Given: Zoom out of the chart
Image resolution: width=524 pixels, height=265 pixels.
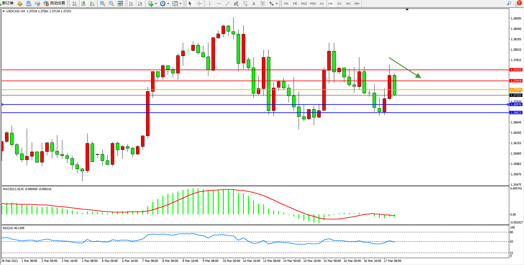Looking at the screenshot, I should click(x=111, y=4).
